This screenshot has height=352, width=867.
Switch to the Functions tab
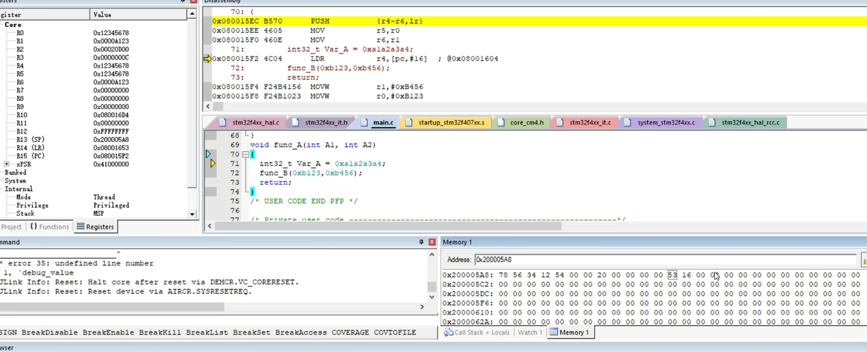click(x=49, y=227)
